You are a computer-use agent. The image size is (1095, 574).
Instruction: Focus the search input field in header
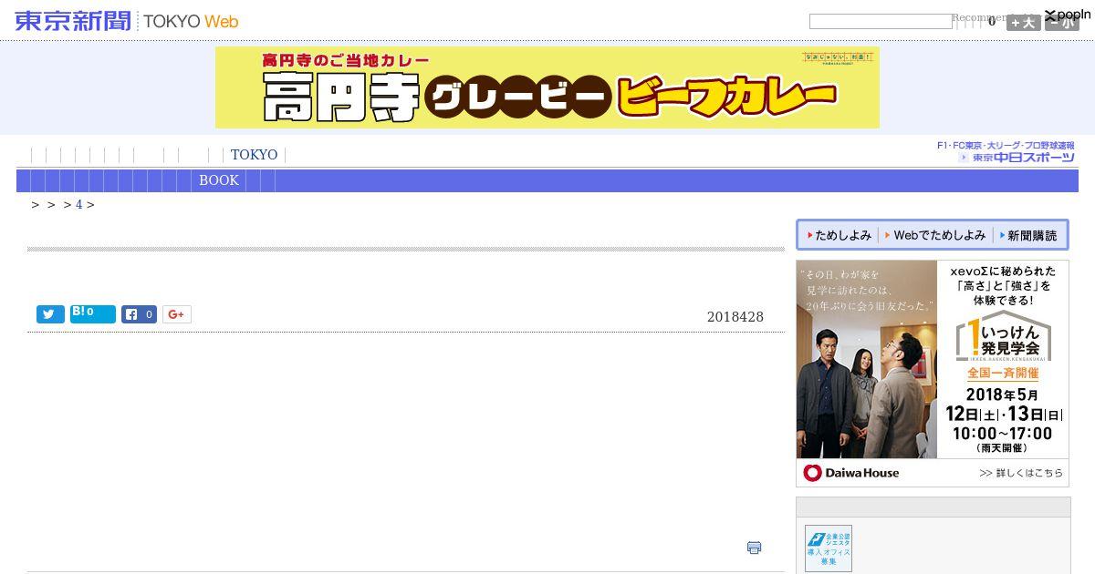click(881, 21)
